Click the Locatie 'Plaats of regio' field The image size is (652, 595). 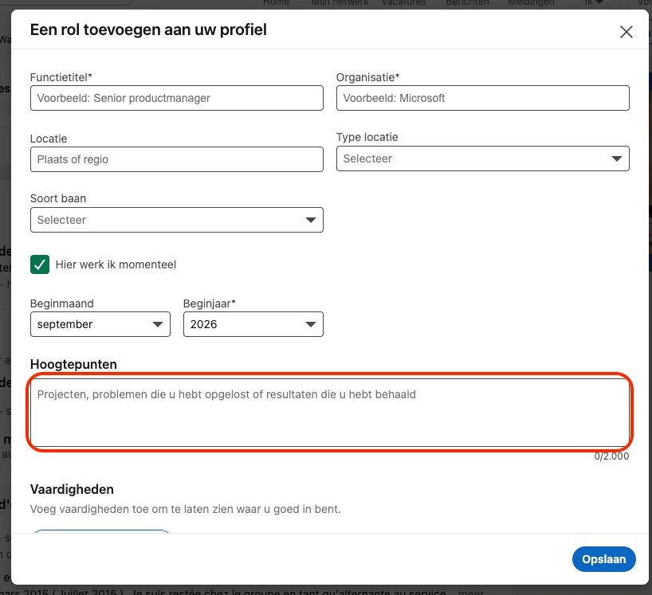tap(177, 159)
